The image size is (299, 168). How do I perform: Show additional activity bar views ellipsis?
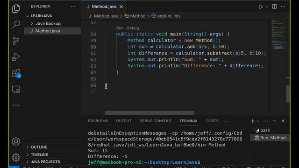16,105
